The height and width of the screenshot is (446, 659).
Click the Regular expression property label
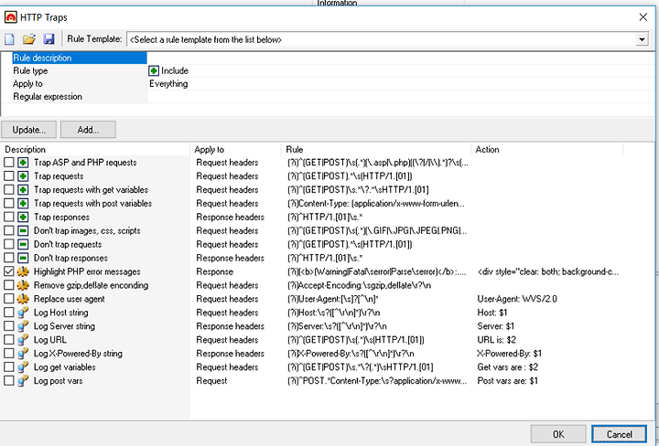pyautogui.click(x=48, y=97)
